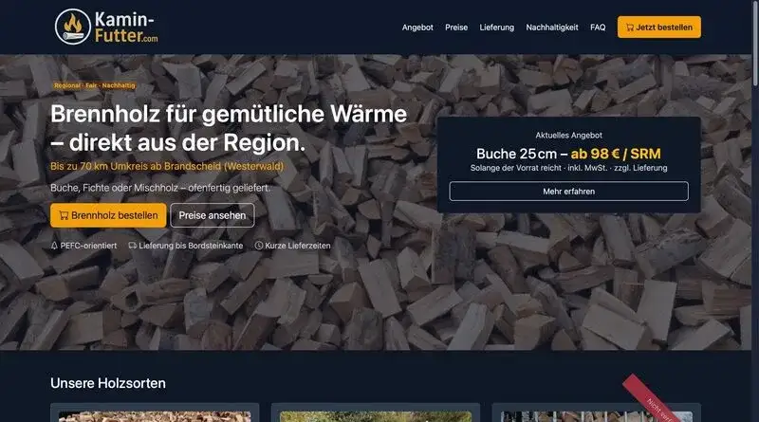Click the Preise ansehen button
This screenshot has height=422, width=759.
click(x=212, y=215)
